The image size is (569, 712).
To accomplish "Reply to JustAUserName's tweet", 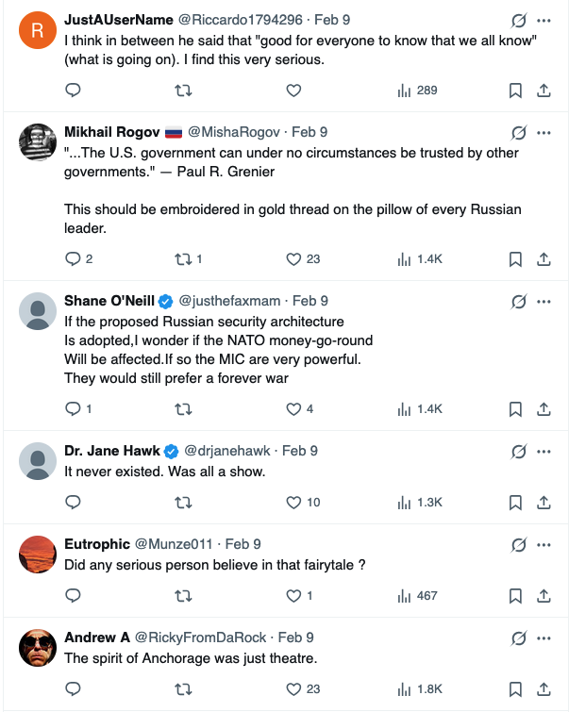I will coord(73,91).
